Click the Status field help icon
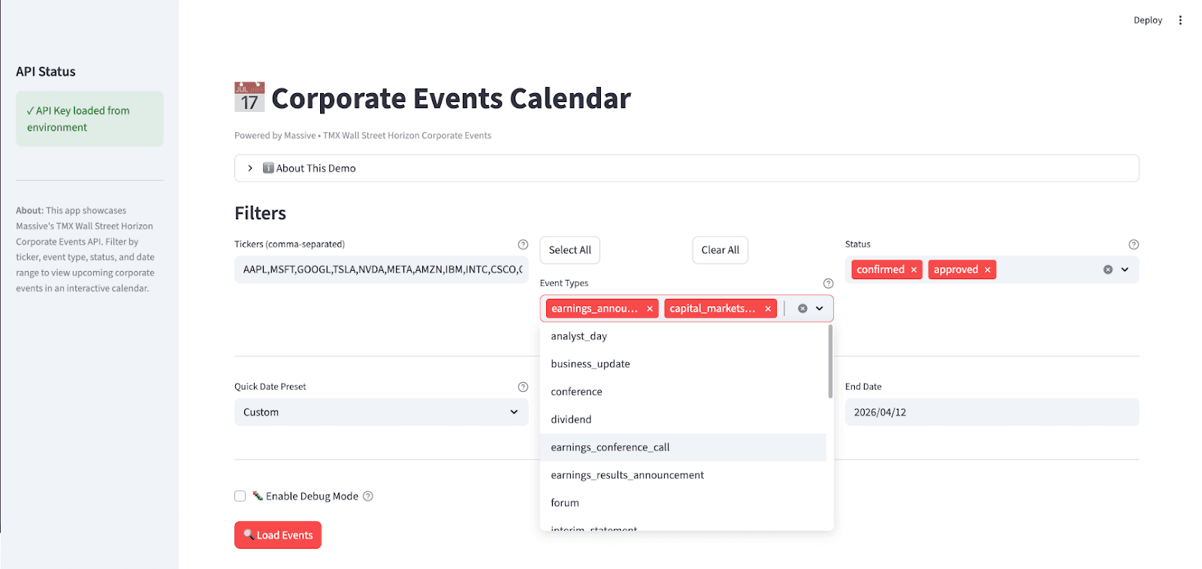This screenshot has width=1202, height=569. pos(1134,245)
